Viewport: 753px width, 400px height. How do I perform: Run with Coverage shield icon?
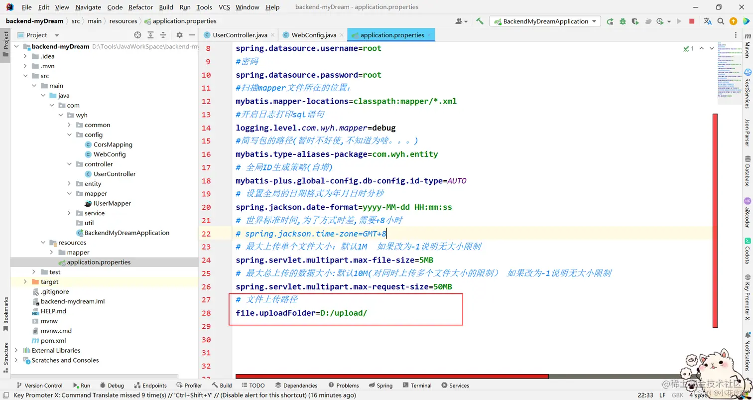635,21
